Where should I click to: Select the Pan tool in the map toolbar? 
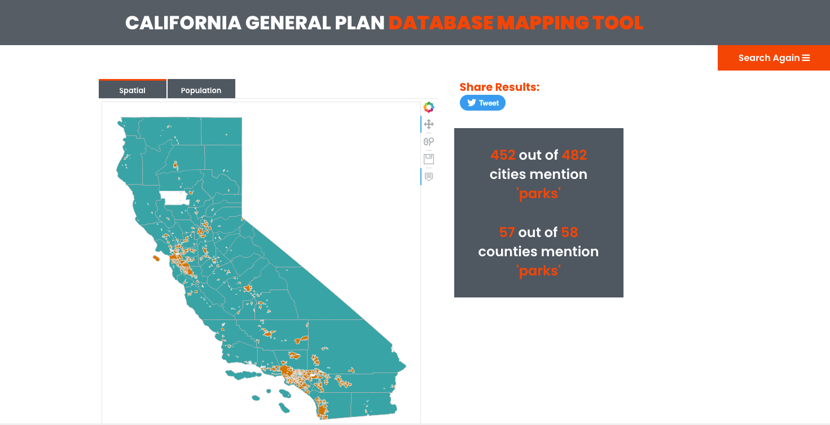[x=429, y=124]
